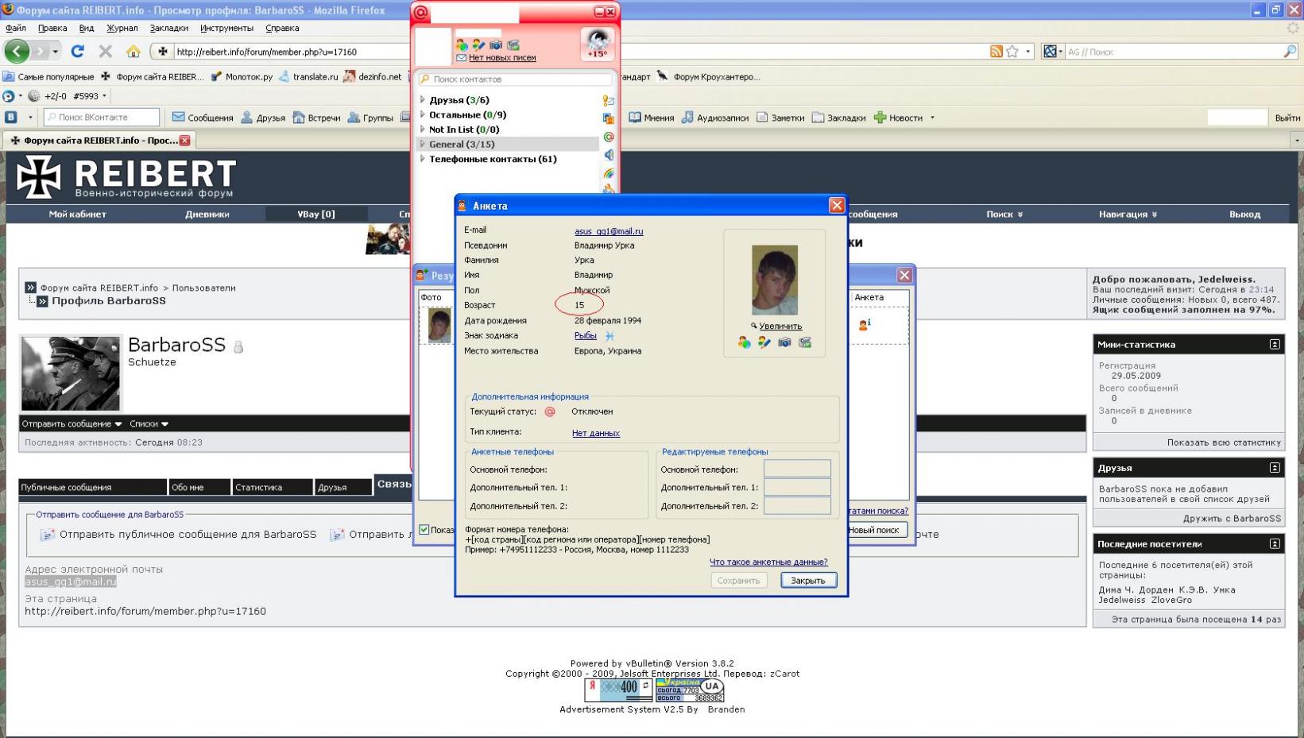Click the Нет новых писем mail link
Viewport: 1304px width, 738px height.
(502, 58)
